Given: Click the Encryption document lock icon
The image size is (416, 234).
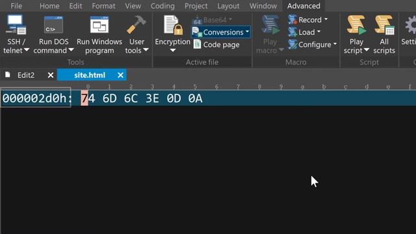Looking at the screenshot, I should point(174,25).
